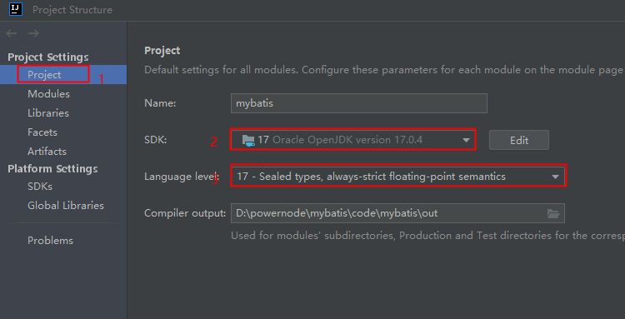Click the Name field containing mybatis
The height and width of the screenshot is (319, 625).
pyautogui.click(x=358, y=103)
